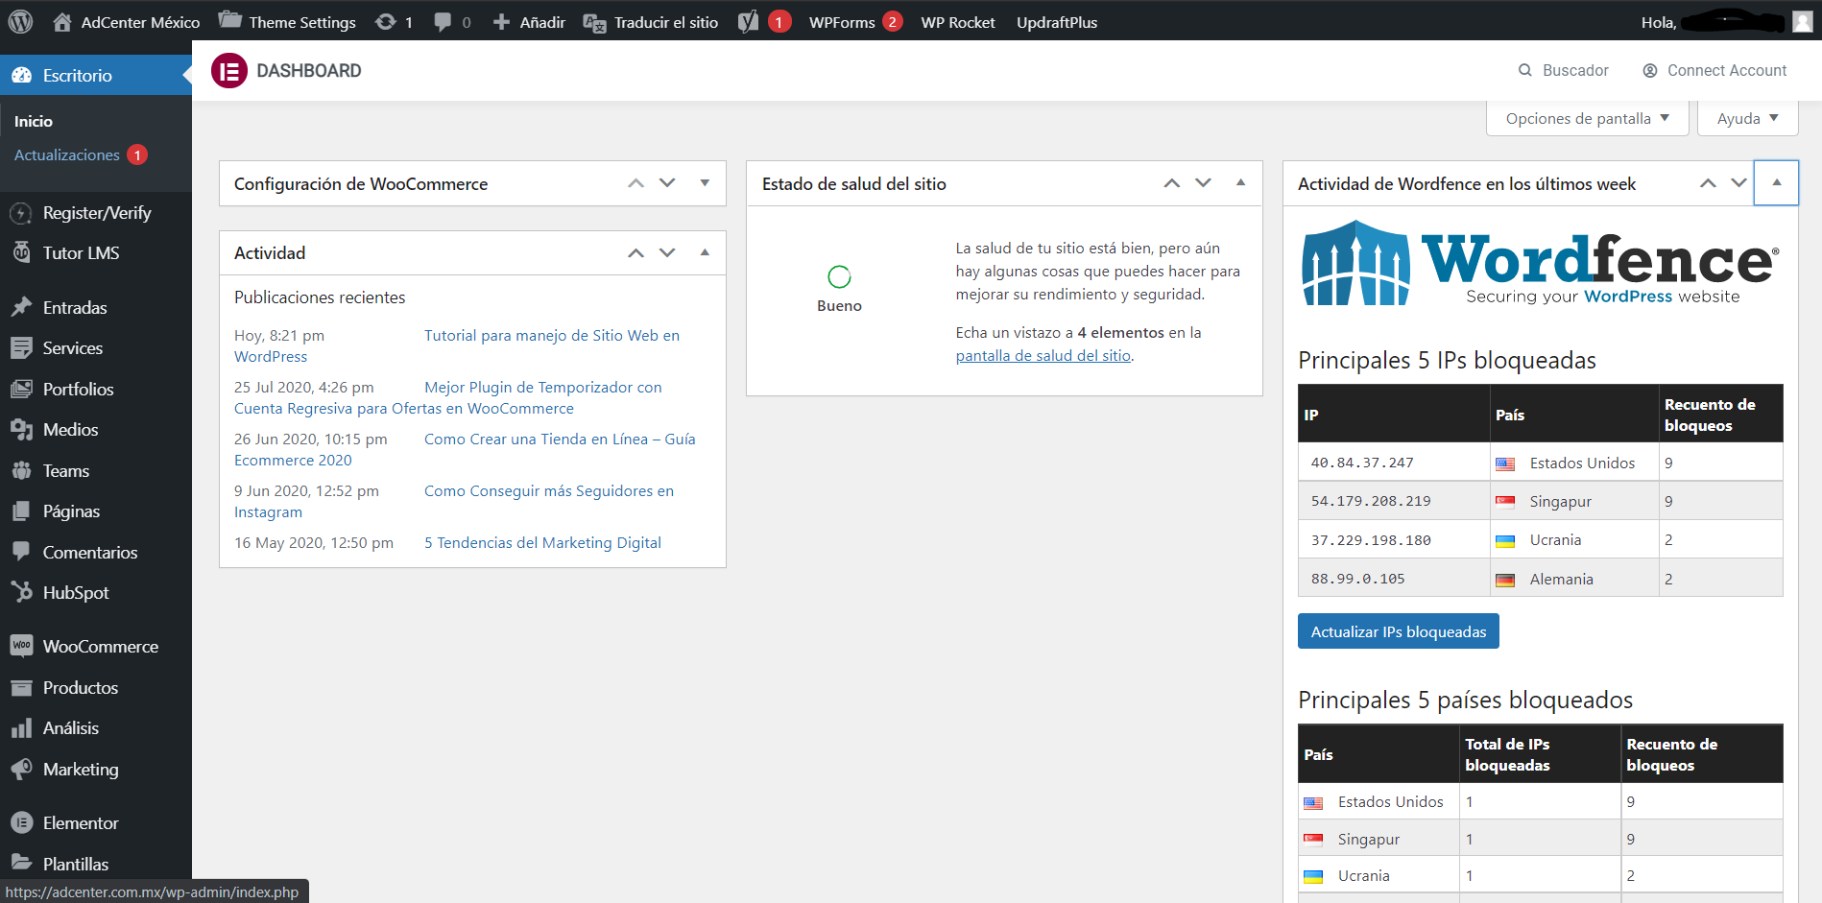Click the Elementor logo beside DASHBOARD
Screen dimensions: 1822x903
[229, 71]
